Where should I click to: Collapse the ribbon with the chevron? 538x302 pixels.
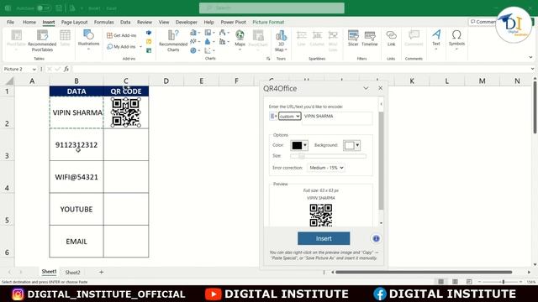[530, 57]
